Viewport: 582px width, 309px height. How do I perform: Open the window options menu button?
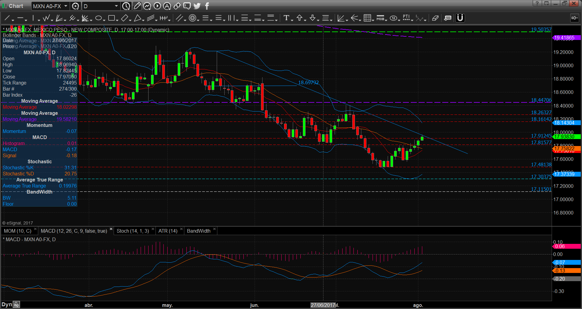(546, 3)
